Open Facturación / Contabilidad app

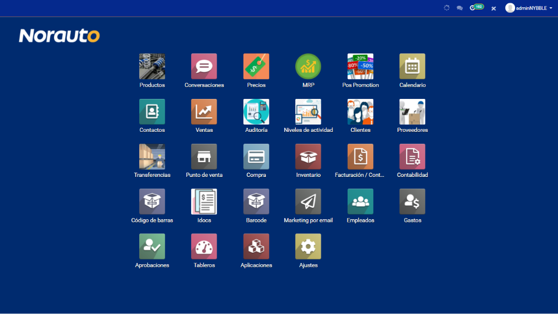tap(361, 156)
